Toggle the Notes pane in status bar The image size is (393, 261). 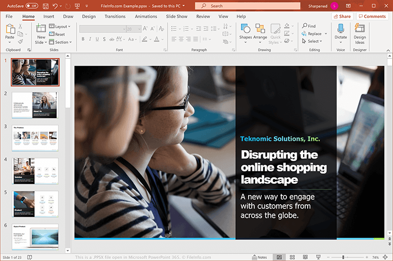tap(260, 257)
